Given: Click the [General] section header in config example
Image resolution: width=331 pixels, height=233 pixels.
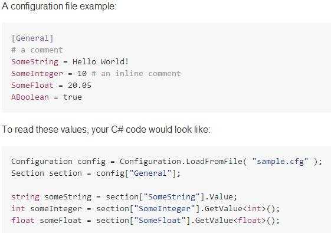Looking at the screenshot, I should click(x=32, y=38).
